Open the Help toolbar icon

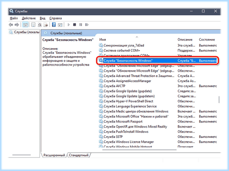(x=54, y=25)
